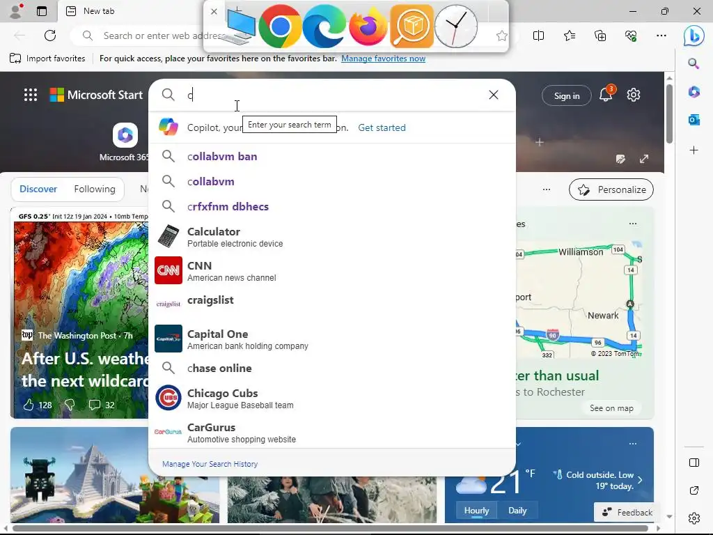
Task: Click the vertical page scrollbar
Action: pos(669,114)
